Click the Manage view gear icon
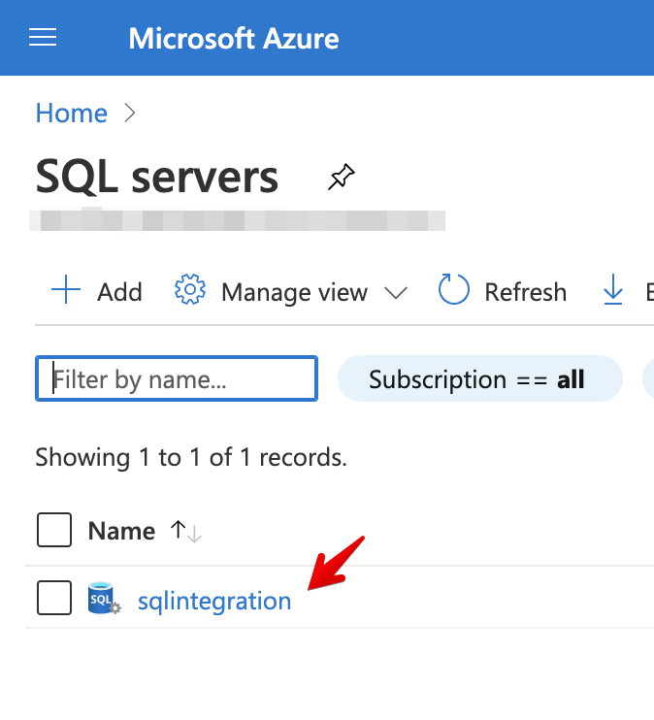 (190, 291)
